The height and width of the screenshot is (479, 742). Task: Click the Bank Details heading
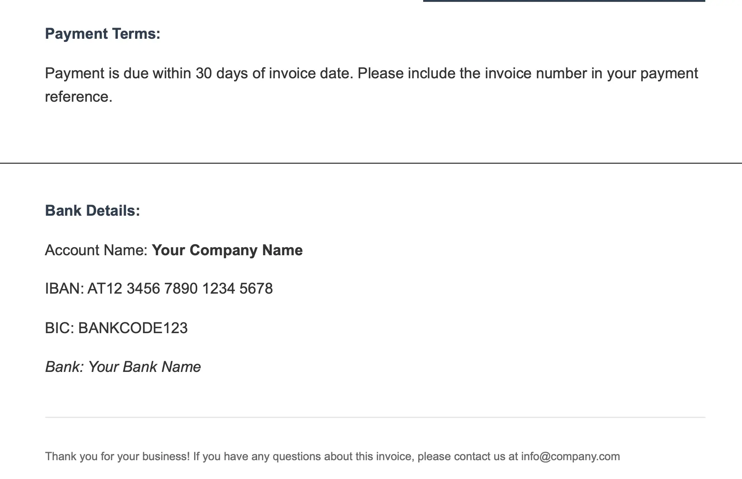pos(92,211)
